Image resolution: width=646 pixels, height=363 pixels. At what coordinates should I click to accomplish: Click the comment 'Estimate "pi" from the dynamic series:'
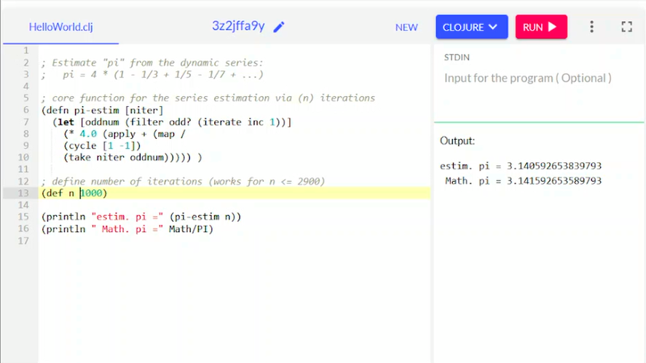click(151, 63)
